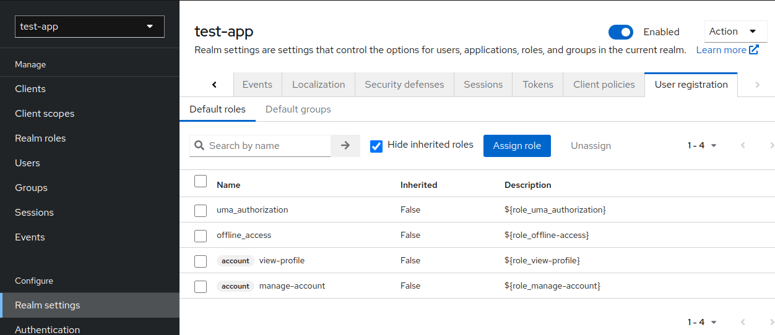Toggle the realm Enabled switch
This screenshot has width=775, height=335.
tap(621, 32)
